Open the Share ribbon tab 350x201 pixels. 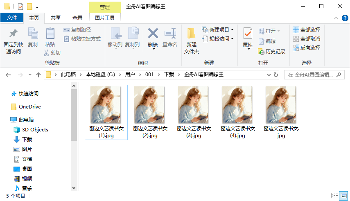click(56, 18)
